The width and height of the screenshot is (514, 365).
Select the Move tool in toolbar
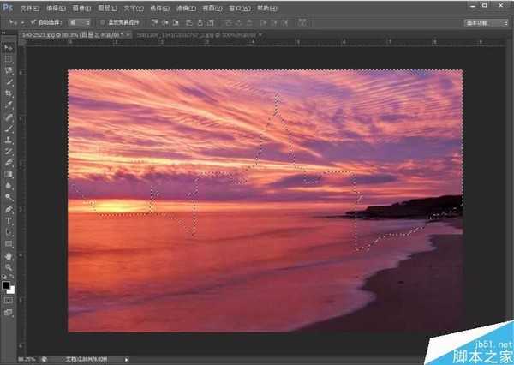(9, 48)
